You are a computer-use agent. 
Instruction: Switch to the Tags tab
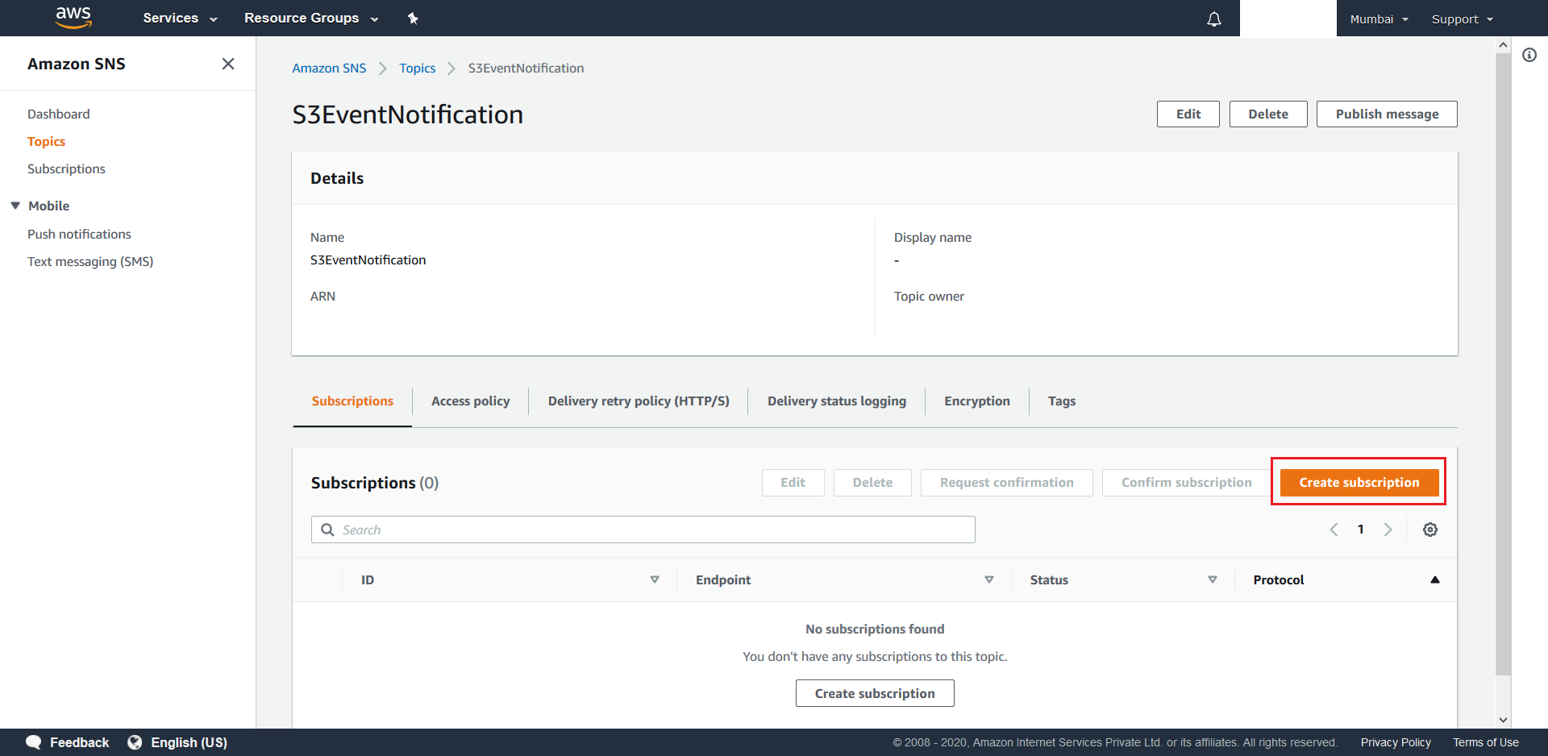(x=1062, y=401)
